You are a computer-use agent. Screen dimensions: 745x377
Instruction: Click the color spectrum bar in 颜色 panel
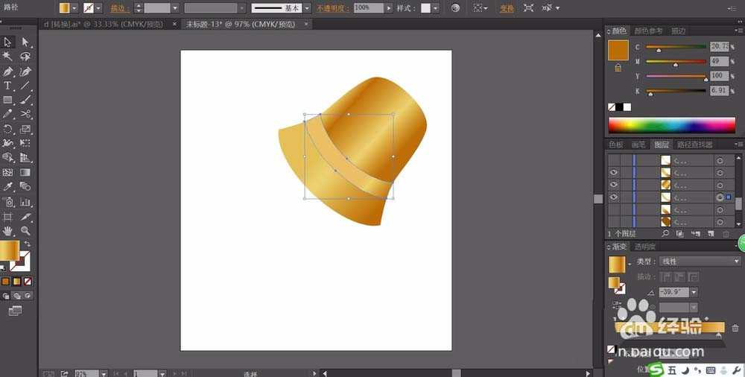(x=671, y=125)
